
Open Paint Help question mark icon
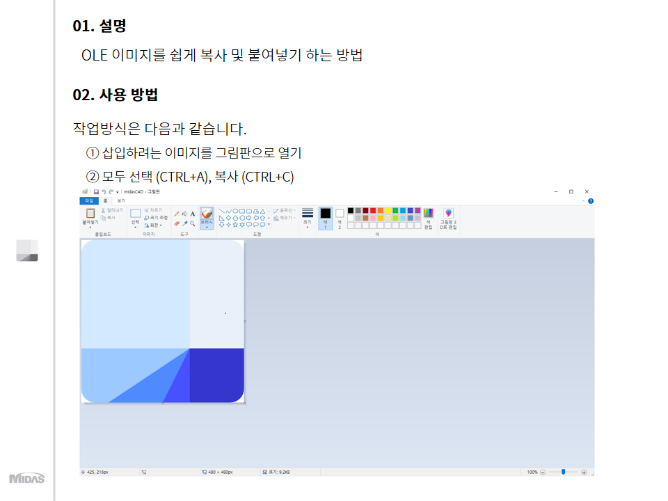tap(591, 201)
